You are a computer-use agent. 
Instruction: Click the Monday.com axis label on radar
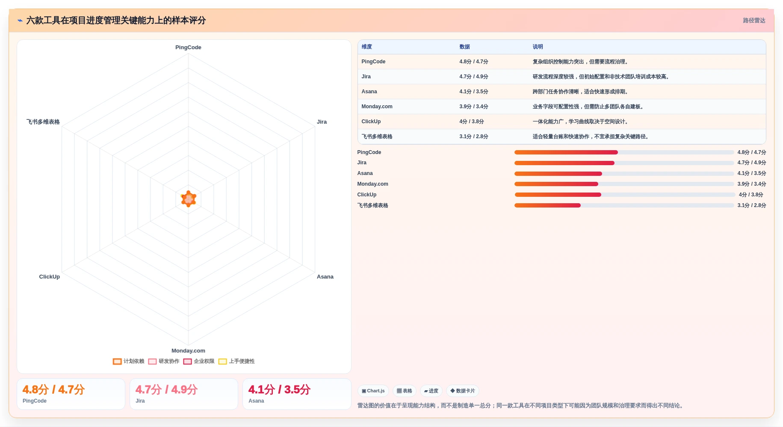pyautogui.click(x=188, y=351)
